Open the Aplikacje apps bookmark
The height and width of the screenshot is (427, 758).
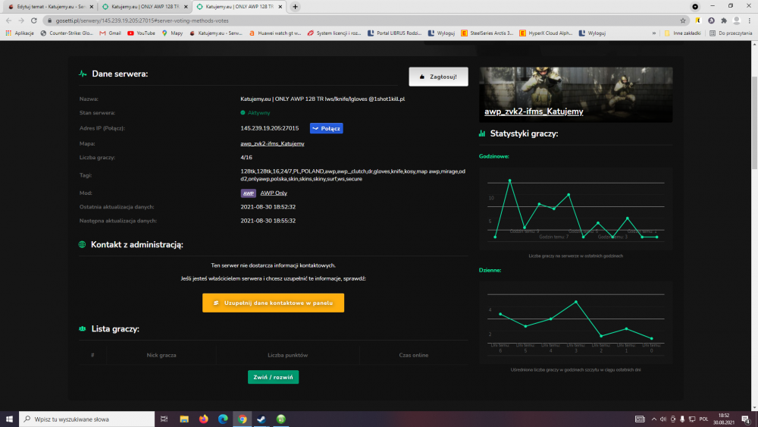click(20, 33)
